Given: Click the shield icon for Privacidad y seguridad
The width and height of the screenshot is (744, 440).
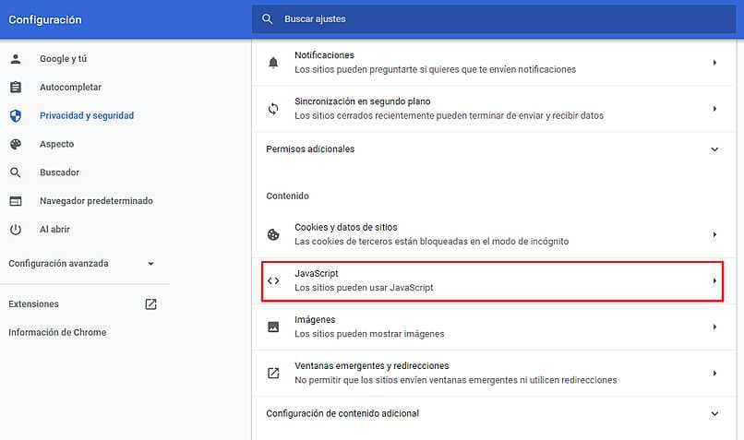Looking at the screenshot, I should click(x=16, y=115).
